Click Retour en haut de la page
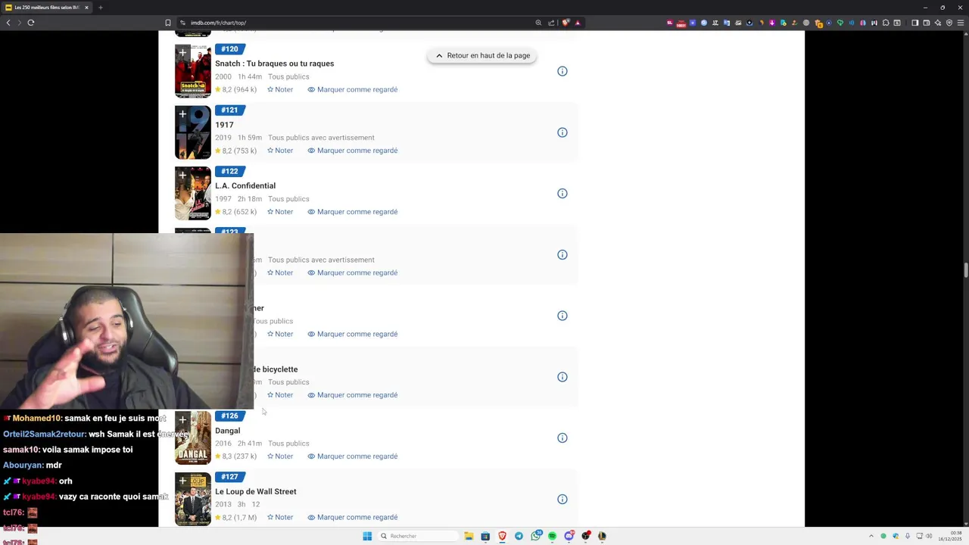This screenshot has width=969, height=545. (482, 55)
